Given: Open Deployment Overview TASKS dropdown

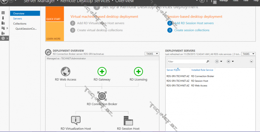Looking at the screenshot, I should pos(152,54).
